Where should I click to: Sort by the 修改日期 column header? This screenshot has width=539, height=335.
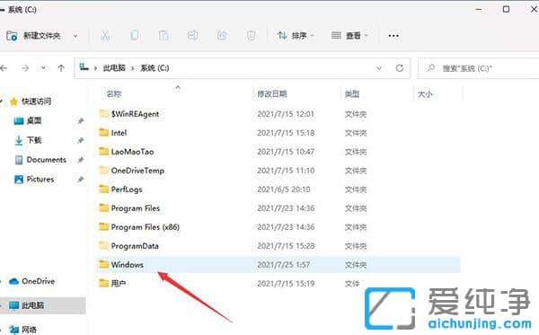coord(272,93)
